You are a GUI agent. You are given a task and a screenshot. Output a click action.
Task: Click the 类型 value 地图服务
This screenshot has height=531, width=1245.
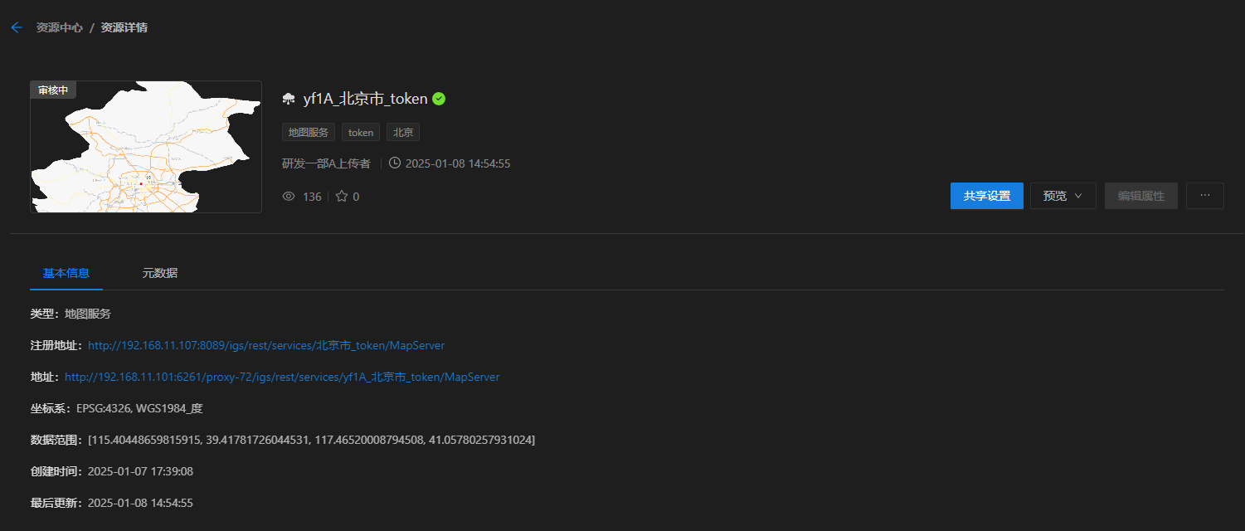88,314
